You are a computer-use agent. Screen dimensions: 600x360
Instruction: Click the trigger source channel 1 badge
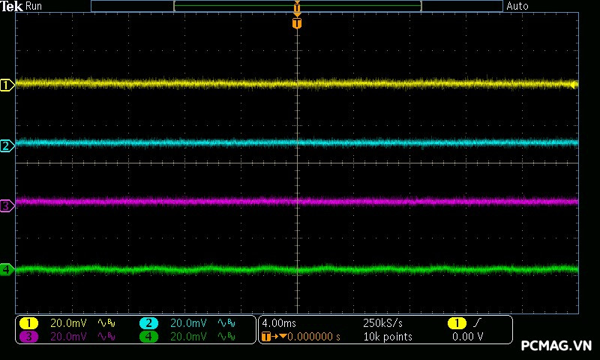[456, 323]
